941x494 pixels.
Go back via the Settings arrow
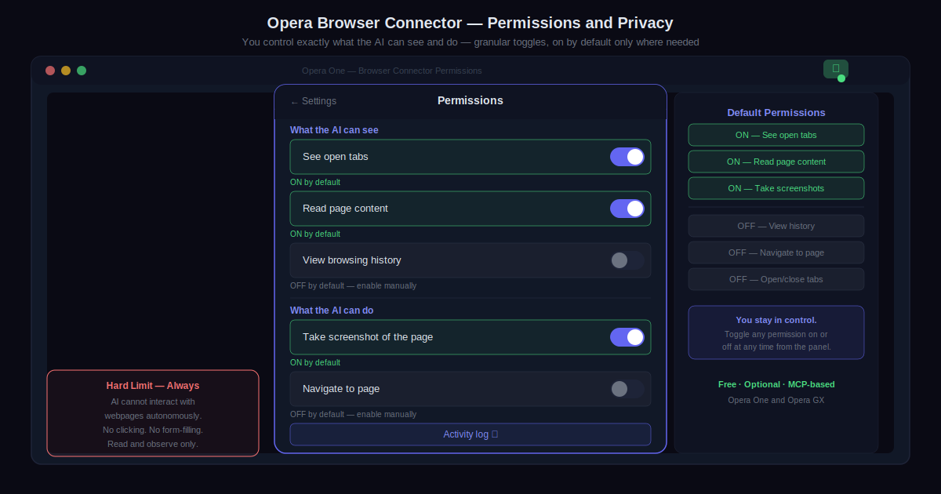pyautogui.click(x=313, y=101)
